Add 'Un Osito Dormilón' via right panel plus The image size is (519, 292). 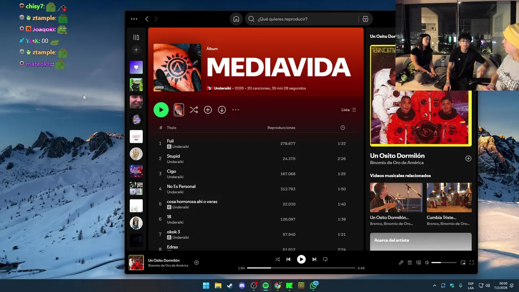[468, 159]
